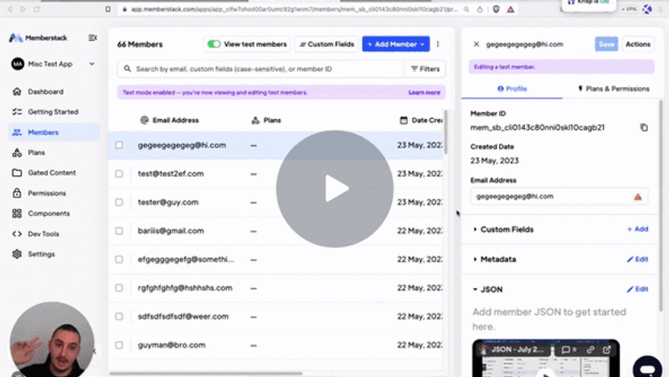Click the Brave shield icon
The image size is (669, 377).
[x=496, y=9]
